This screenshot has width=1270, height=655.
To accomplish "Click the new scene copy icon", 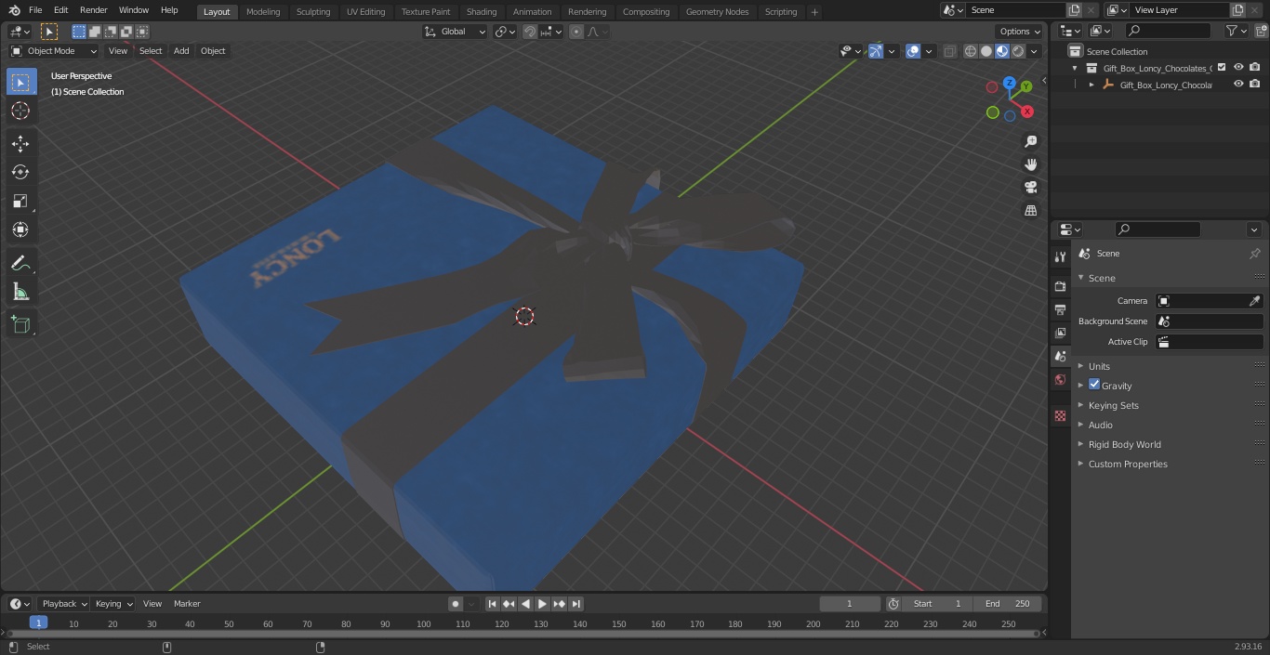I will [x=1075, y=10].
